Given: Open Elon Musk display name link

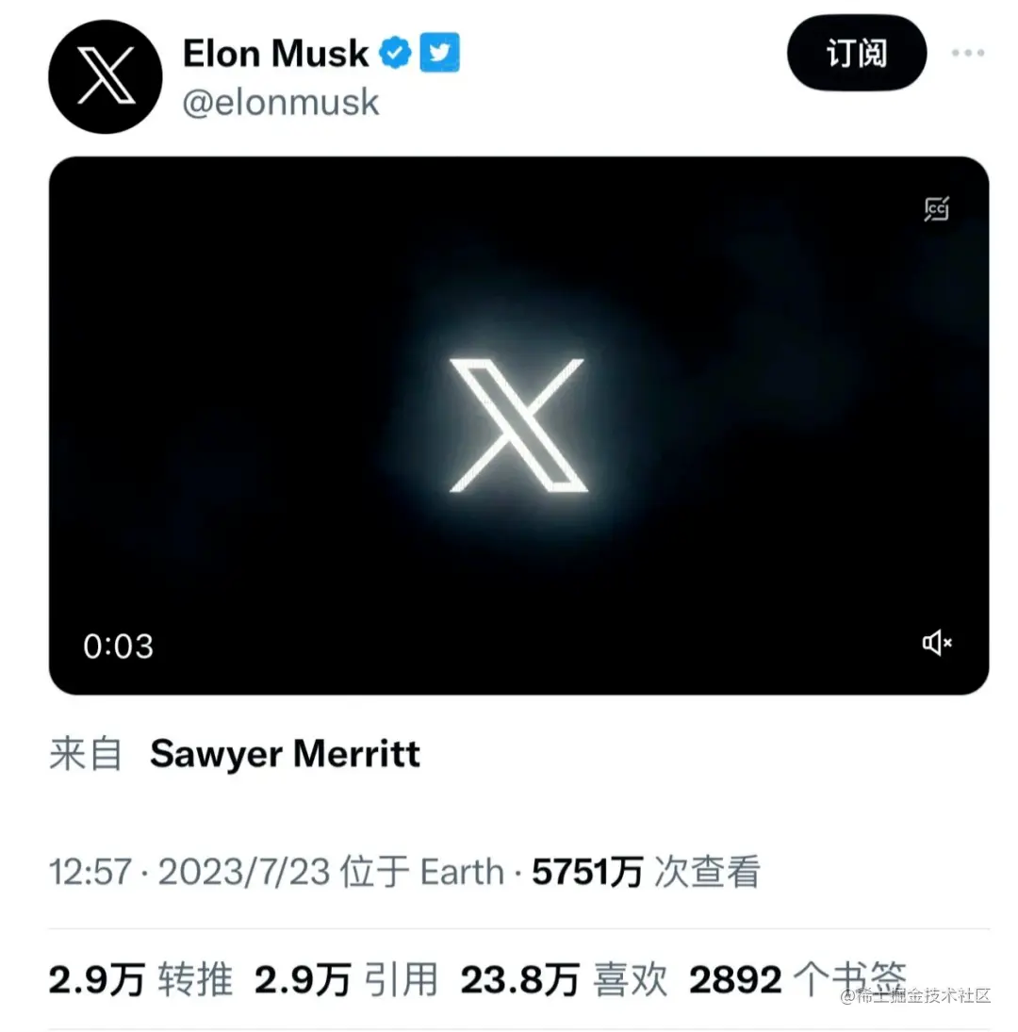Looking at the screenshot, I should (276, 54).
